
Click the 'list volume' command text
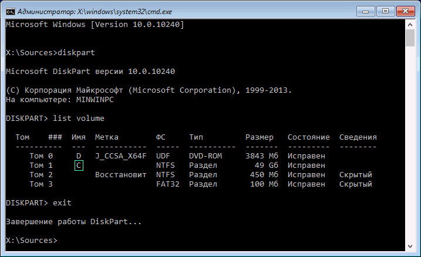pyautogui.click(x=79, y=118)
